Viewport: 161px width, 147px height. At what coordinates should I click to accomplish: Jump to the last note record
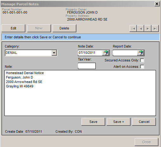click(x=155, y=29)
